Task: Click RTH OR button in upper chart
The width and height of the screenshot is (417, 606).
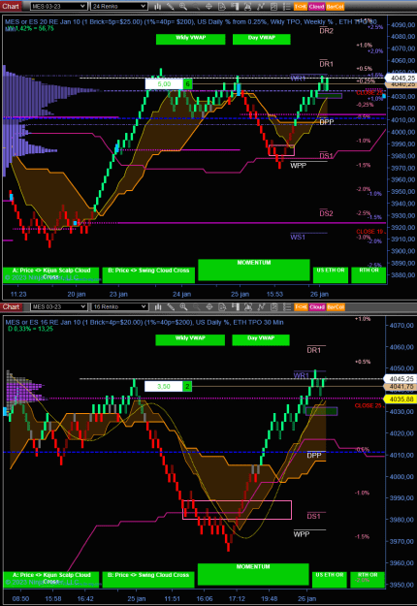Action: click(x=369, y=274)
